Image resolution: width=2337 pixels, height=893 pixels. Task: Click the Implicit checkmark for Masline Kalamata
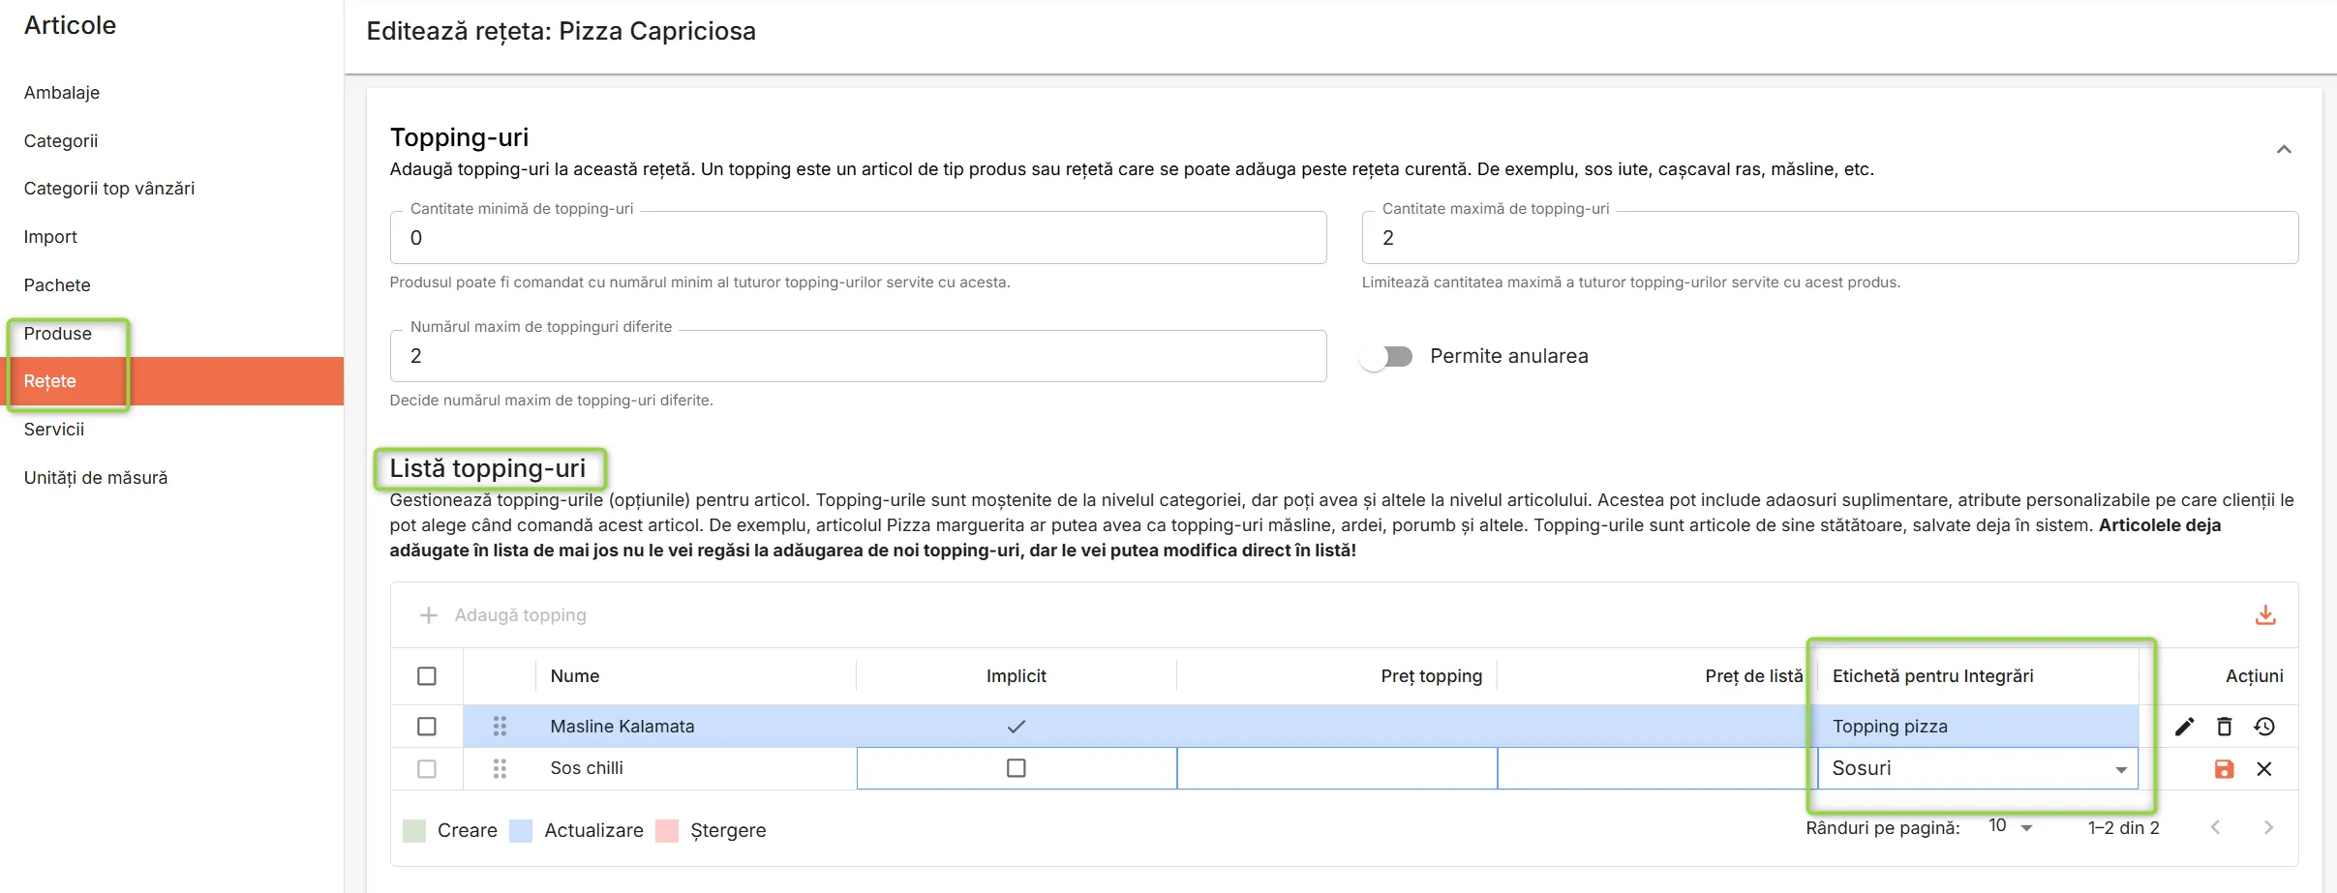click(x=1017, y=727)
